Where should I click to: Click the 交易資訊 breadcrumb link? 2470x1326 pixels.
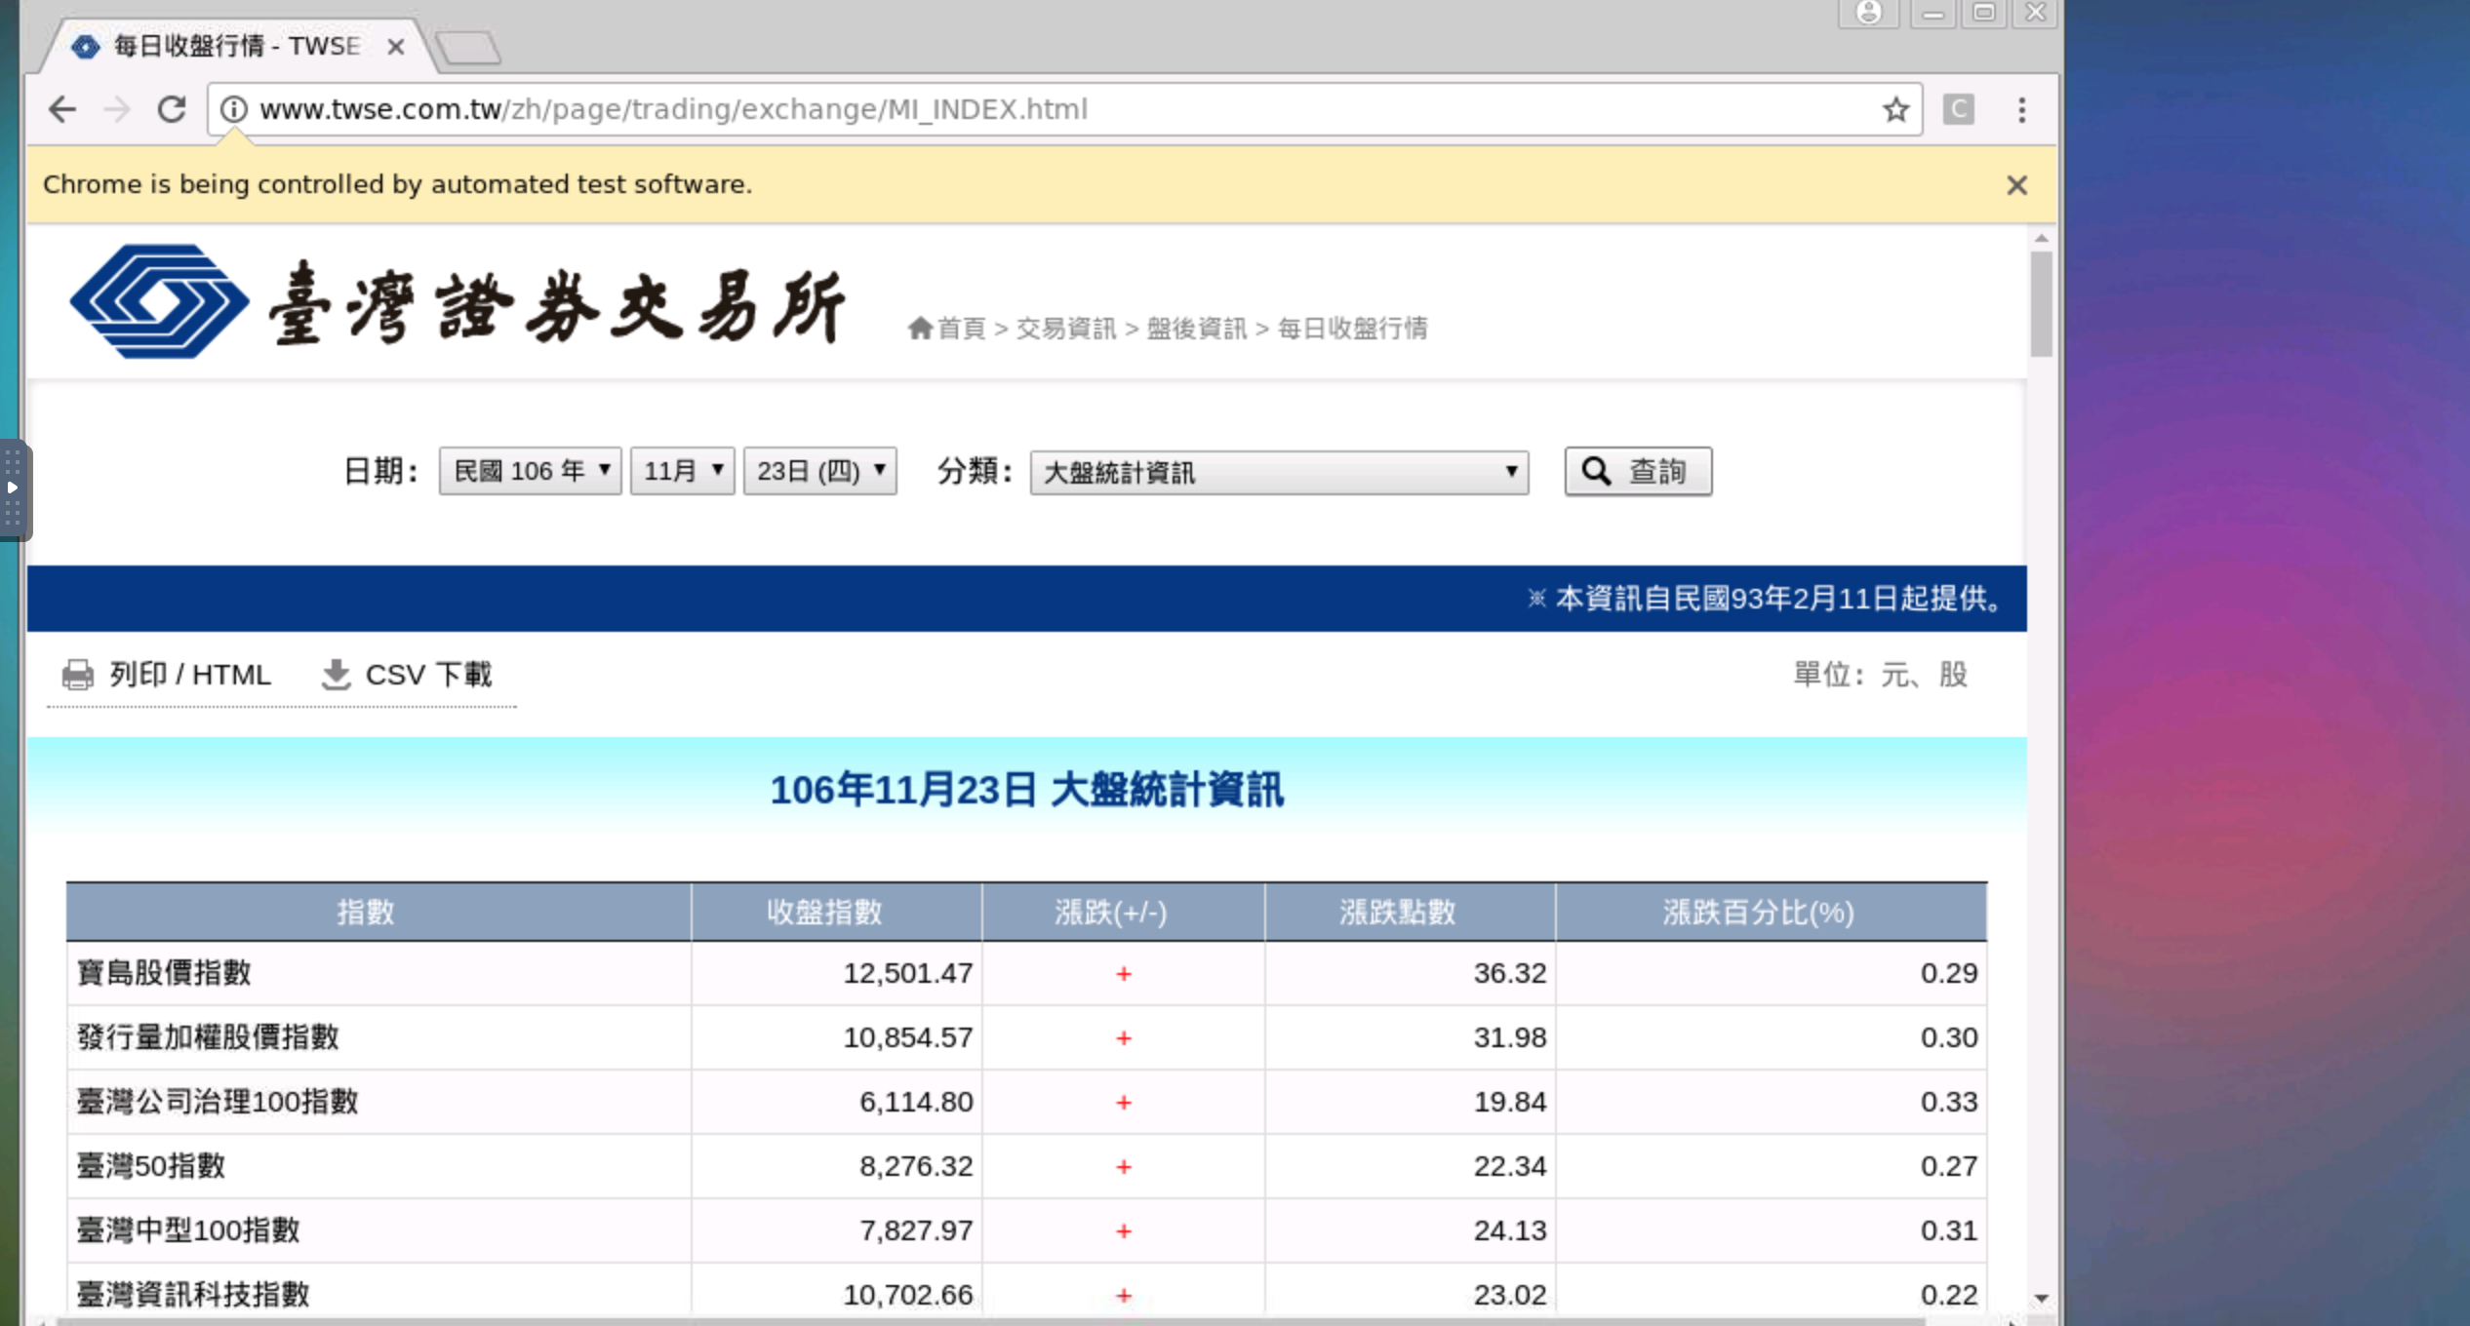[1065, 329]
